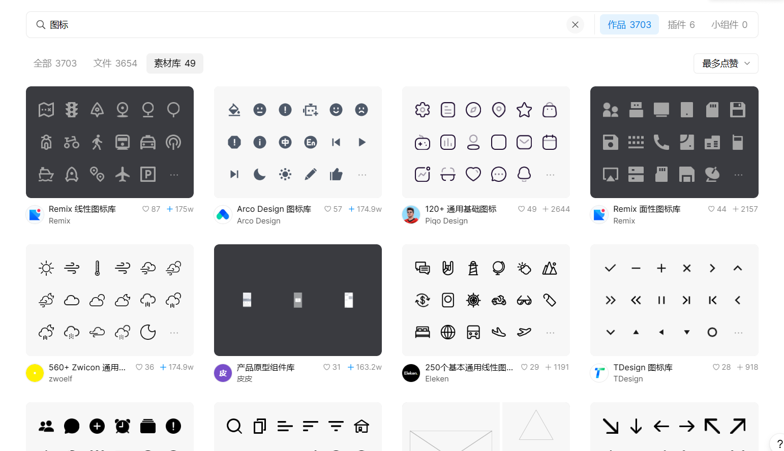
Task: Click the 120+ 通用基础图标 title
Action: [x=461, y=209]
